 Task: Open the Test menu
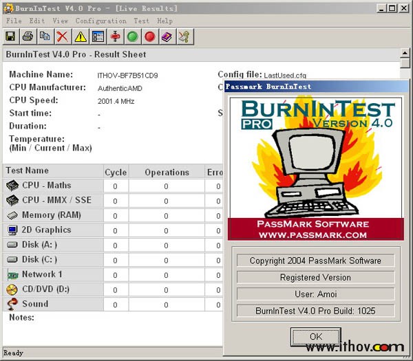click(141, 21)
